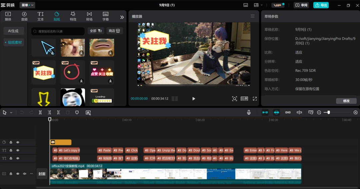Click the split clip tool

point(40,113)
